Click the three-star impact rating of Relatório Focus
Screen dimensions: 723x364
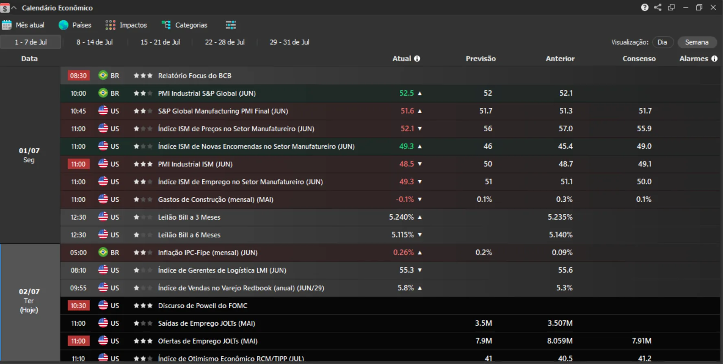pos(143,75)
